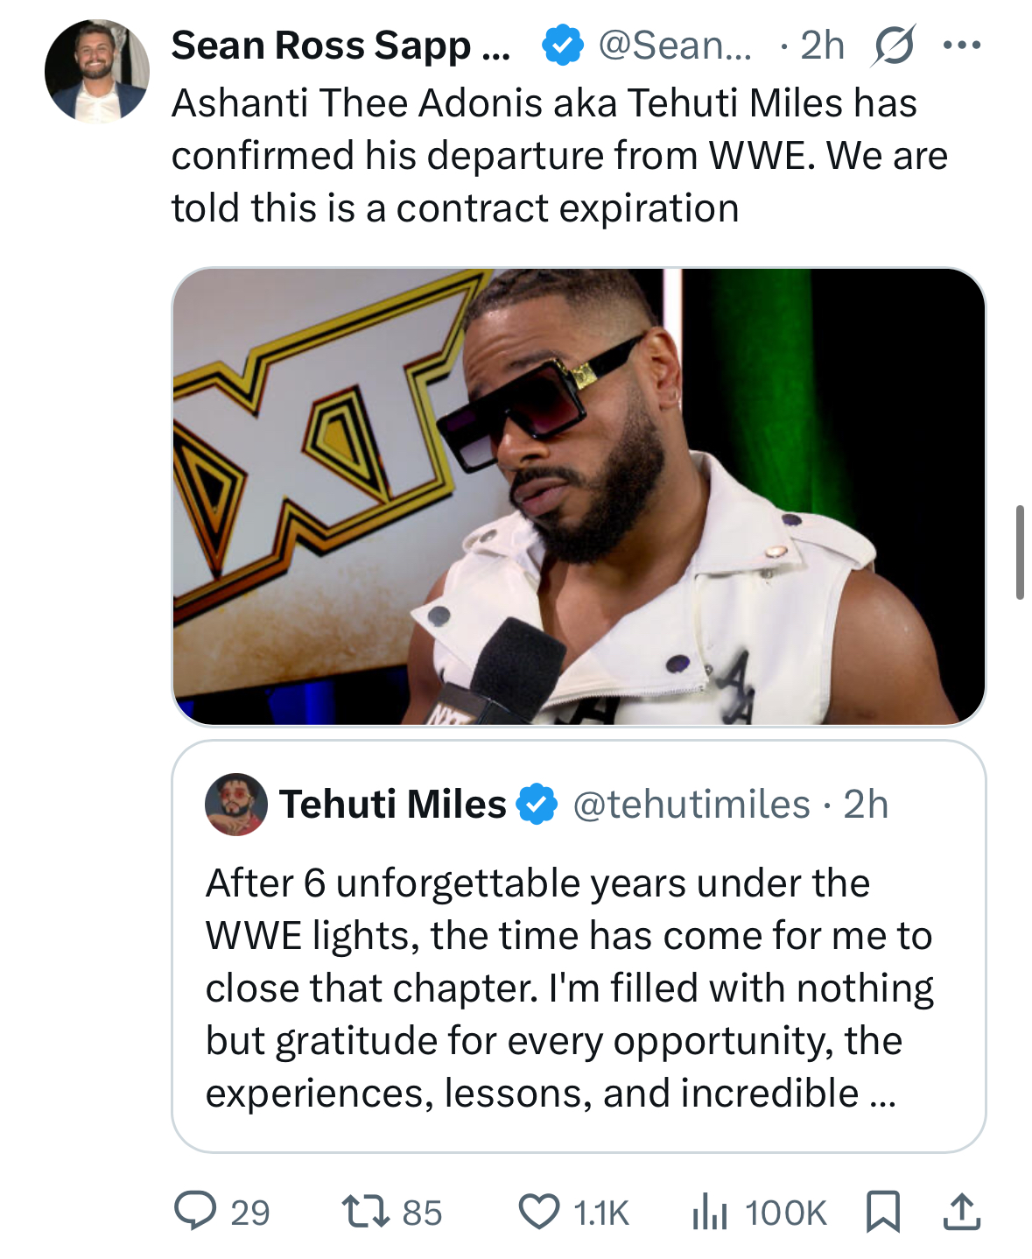Click the Tehuti Miles name in quoted post

[392, 804]
